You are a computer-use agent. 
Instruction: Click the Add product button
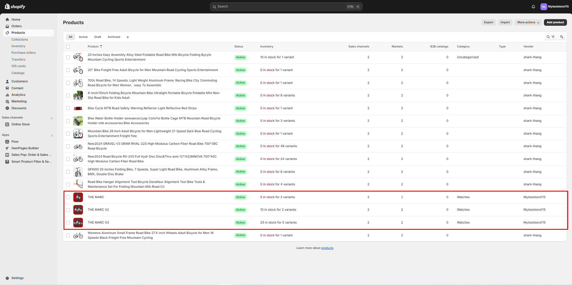click(555, 22)
